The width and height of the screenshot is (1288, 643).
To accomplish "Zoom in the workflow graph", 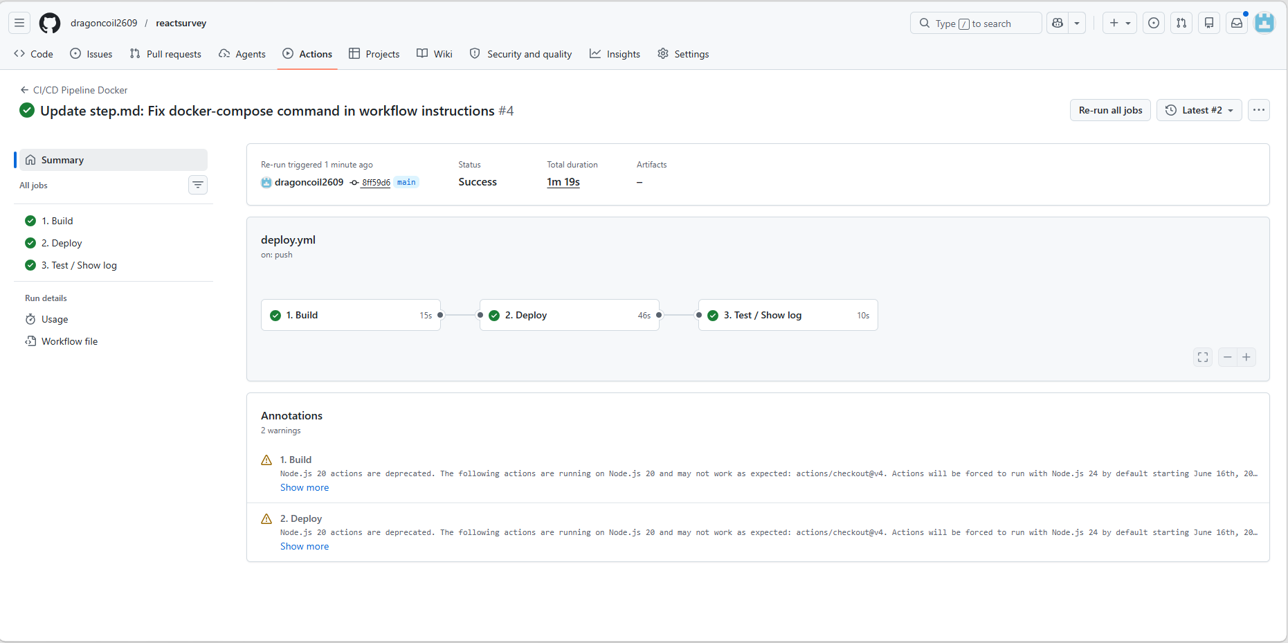I will click(1246, 357).
